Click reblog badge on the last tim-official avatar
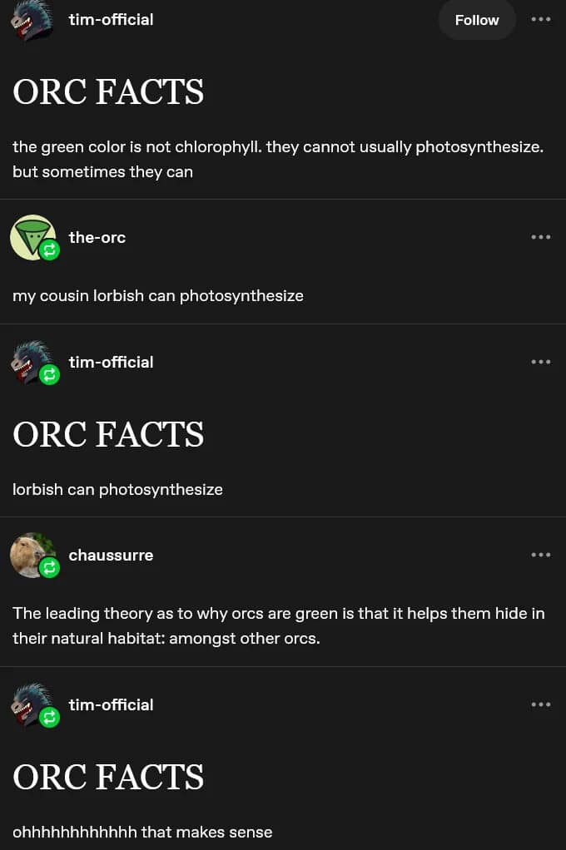 tap(50, 717)
